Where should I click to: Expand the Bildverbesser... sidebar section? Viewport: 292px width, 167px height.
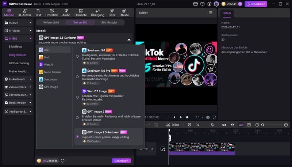pyautogui.click(x=18, y=95)
